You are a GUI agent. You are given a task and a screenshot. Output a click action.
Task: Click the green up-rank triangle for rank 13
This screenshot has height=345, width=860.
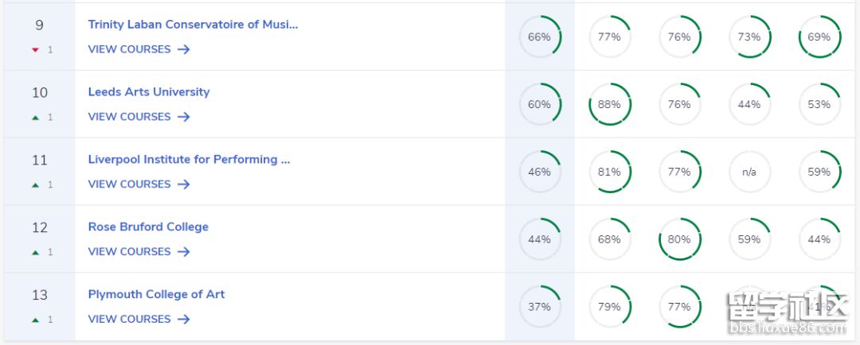click(36, 320)
